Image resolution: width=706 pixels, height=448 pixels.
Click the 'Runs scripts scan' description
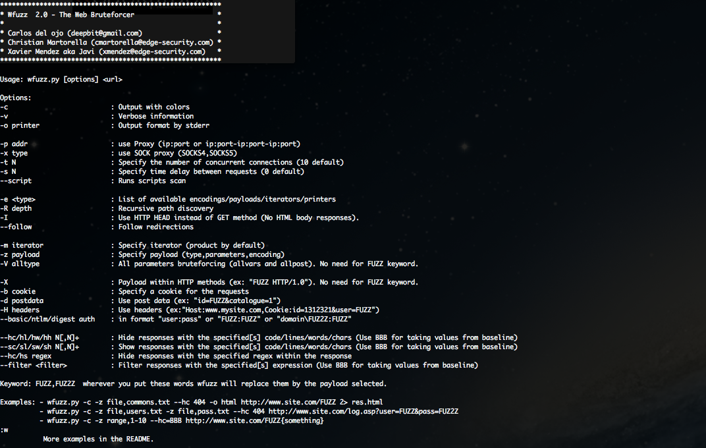pyautogui.click(x=151, y=181)
